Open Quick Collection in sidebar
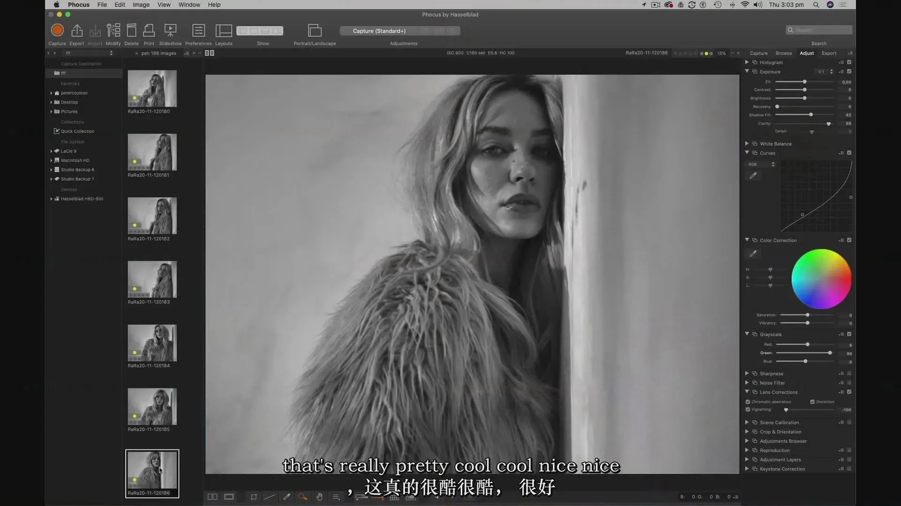901x506 pixels. [x=77, y=131]
